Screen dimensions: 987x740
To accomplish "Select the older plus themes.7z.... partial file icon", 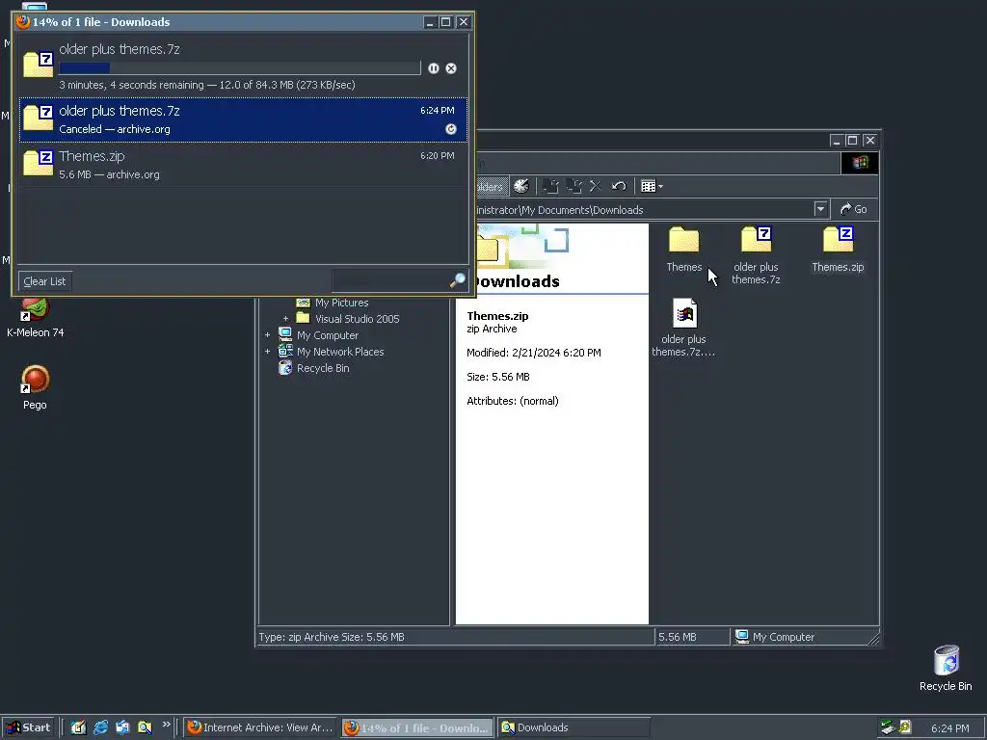I will tap(683, 328).
